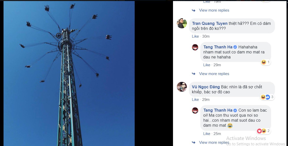Click verified badge next to first Tang Thanh Ha
The width and height of the screenshot is (288, 146).
coord(235,47)
